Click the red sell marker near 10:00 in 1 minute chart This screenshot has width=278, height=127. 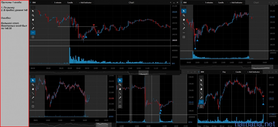(94, 25)
